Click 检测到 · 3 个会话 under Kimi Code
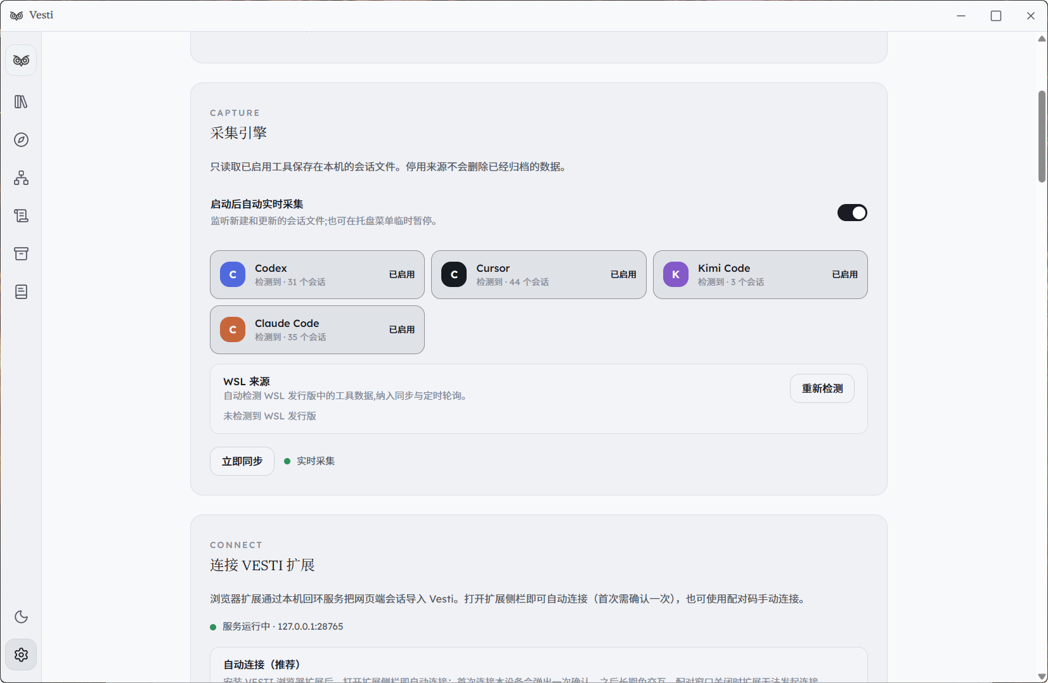 click(x=731, y=282)
